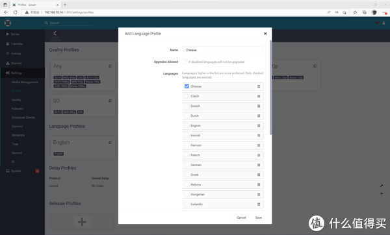Check the Danish language checkbox
Screen dimensions: 390x235
(187, 106)
